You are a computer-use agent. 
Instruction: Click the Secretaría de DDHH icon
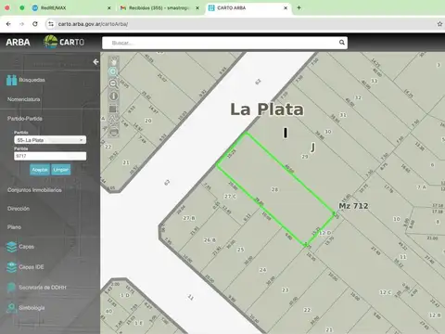(11, 288)
